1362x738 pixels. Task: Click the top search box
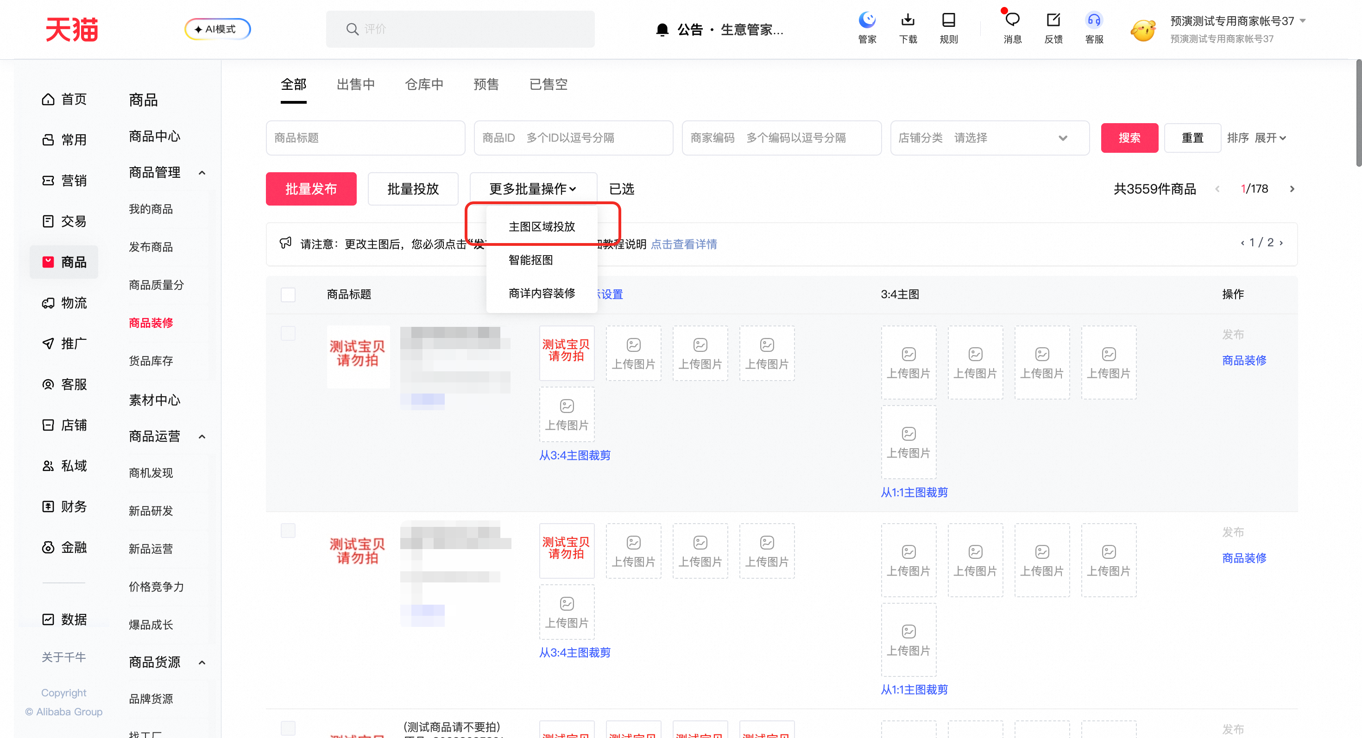click(460, 29)
